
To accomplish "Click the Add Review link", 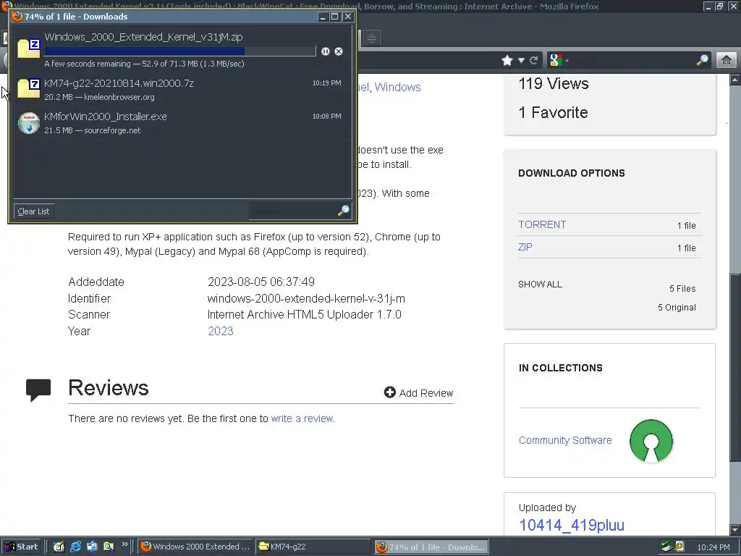I will 425,393.
